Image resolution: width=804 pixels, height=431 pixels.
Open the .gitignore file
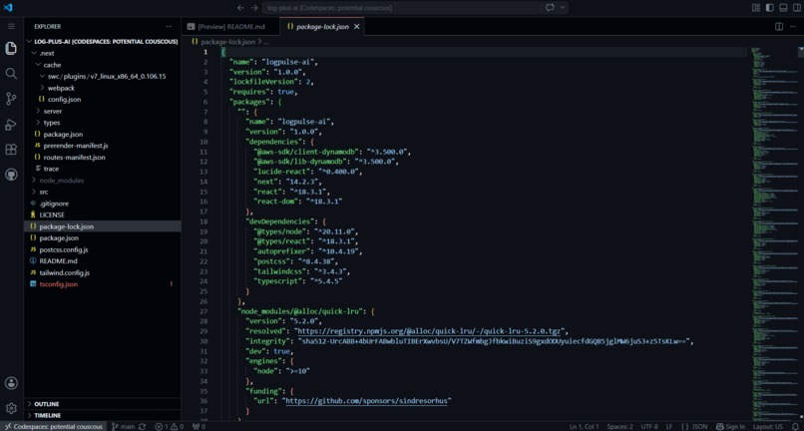point(102,204)
